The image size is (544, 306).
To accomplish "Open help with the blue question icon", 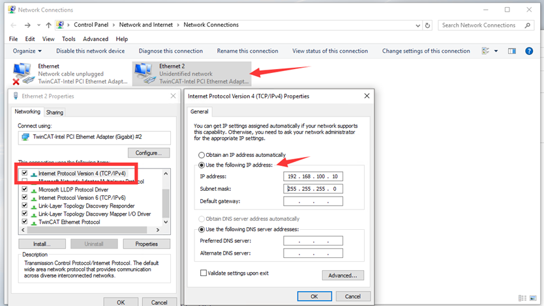I will (x=529, y=51).
